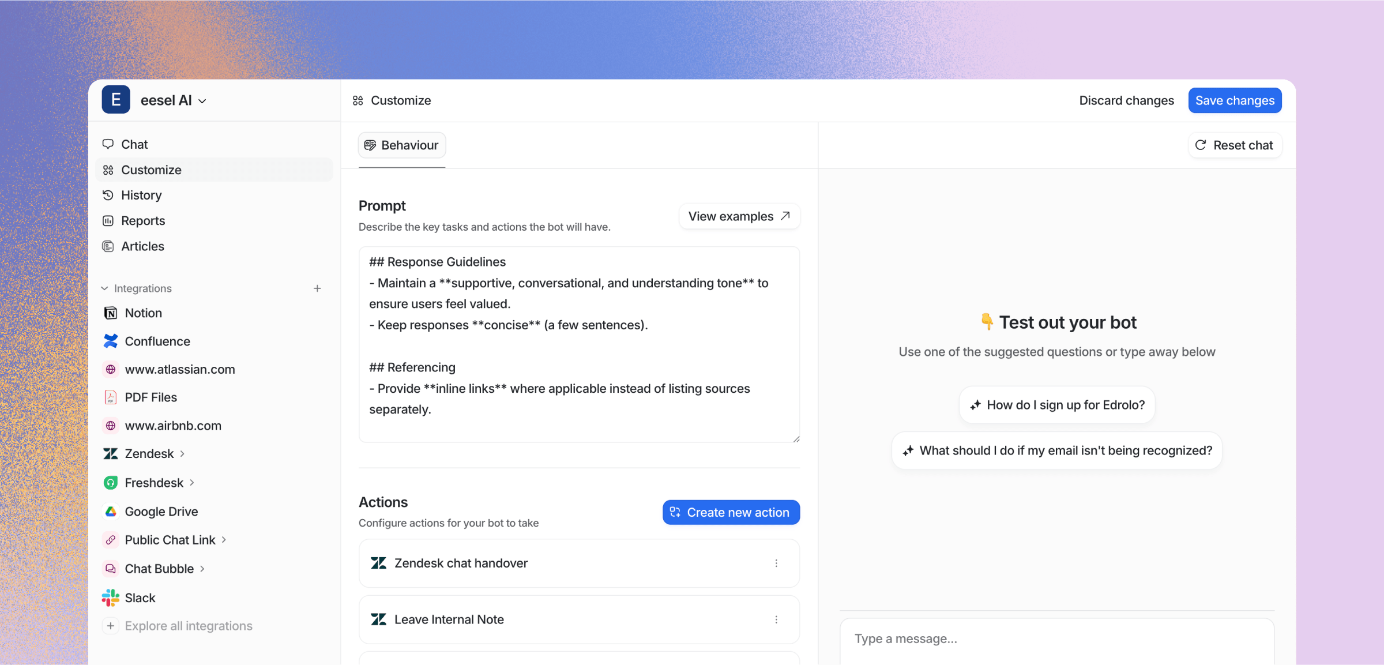Viewport: 1384px width, 665px height.
Task: Click the Public Chat Link icon
Action: 110,540
